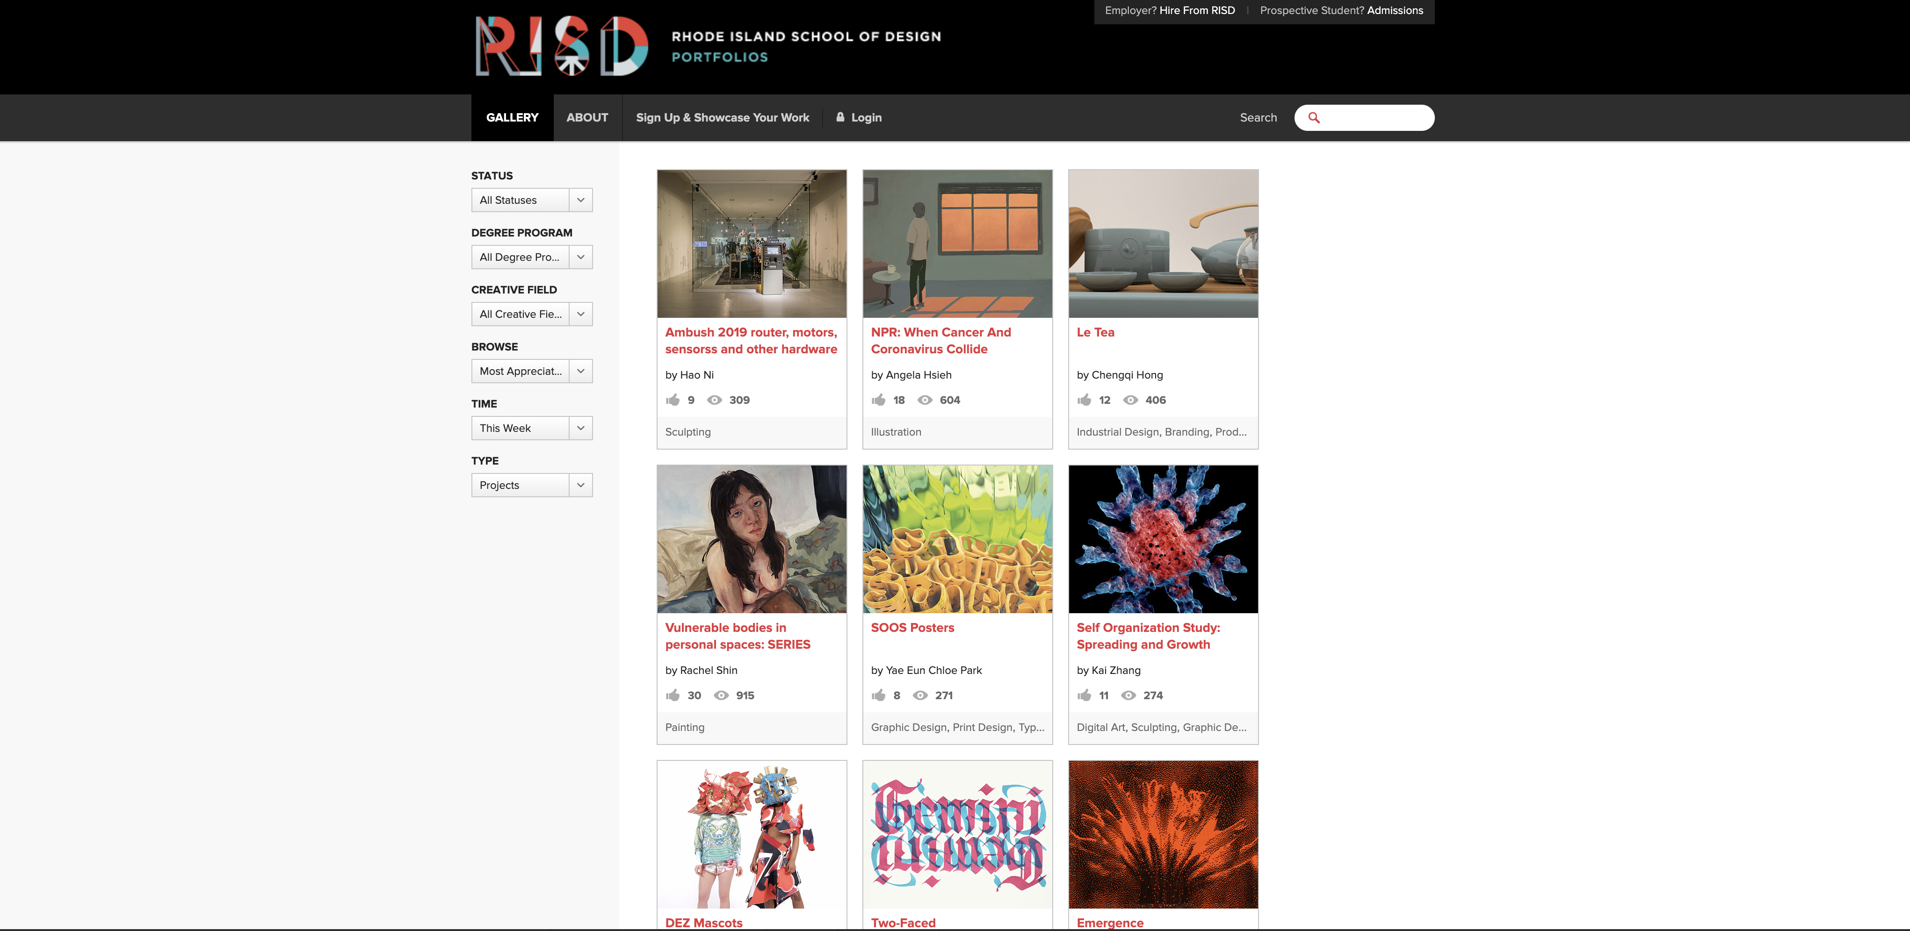Select the GALLERY navigation tab
1910x931 pixels.
pyautogui.click(x=512, y=118)
